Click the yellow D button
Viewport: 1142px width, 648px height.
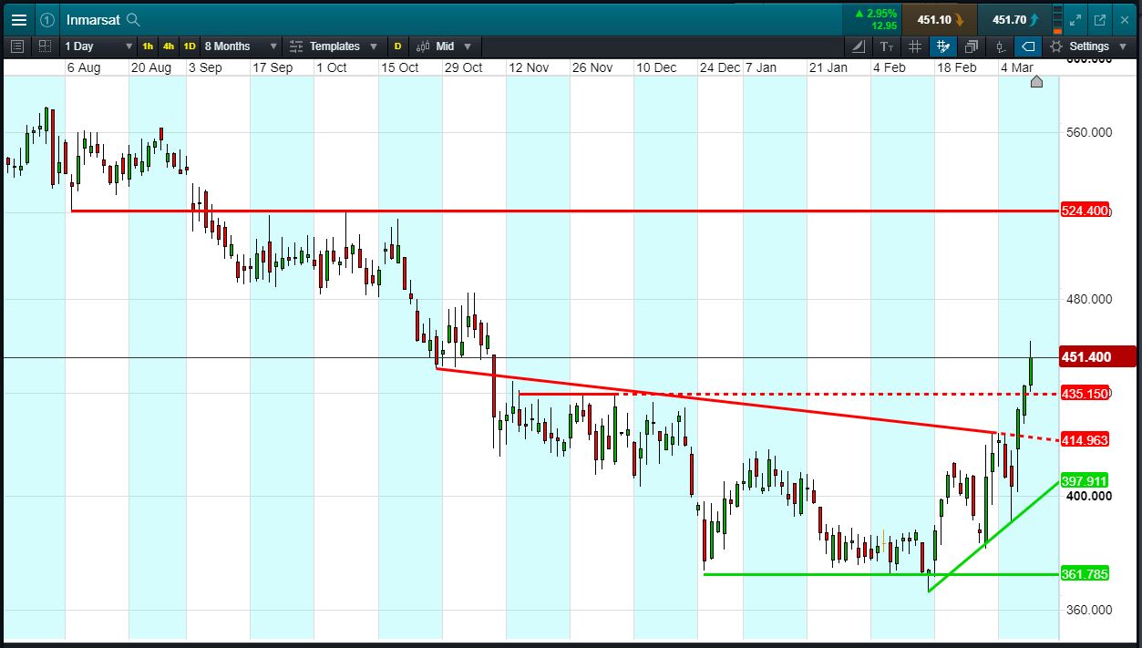coord(397,46)
